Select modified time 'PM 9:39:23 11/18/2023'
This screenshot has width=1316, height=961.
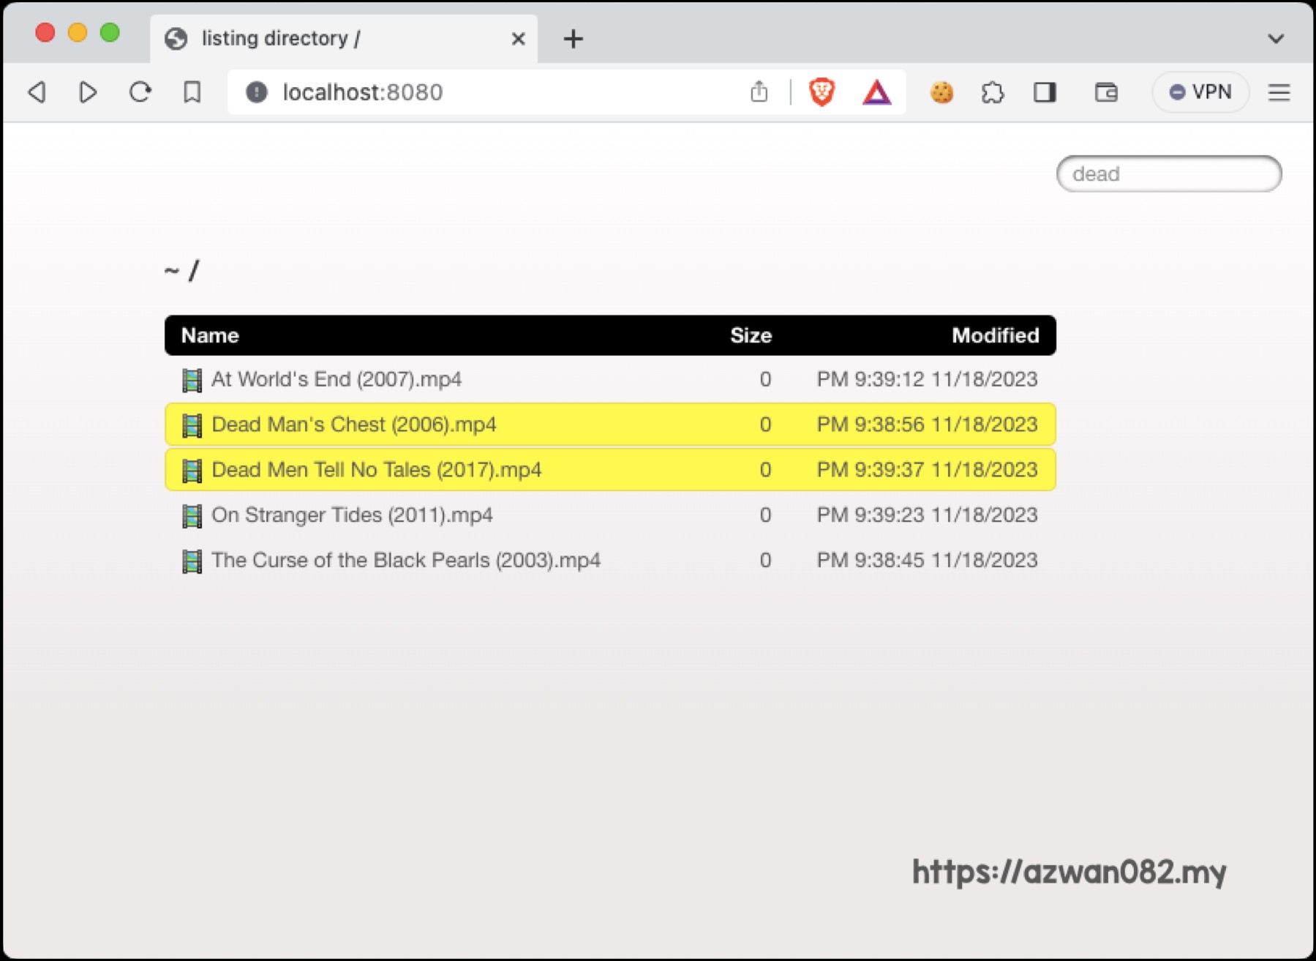pyautogui.click(x=927, y=515)
